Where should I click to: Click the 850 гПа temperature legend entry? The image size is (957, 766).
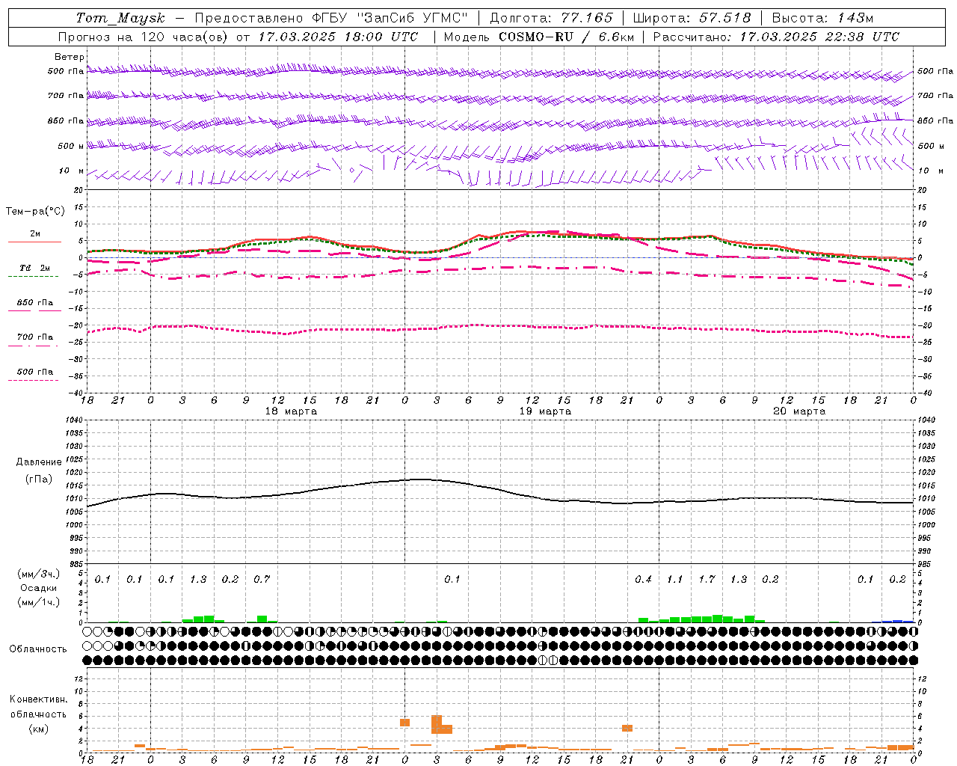pyautogui.click(x=35, y=303)
